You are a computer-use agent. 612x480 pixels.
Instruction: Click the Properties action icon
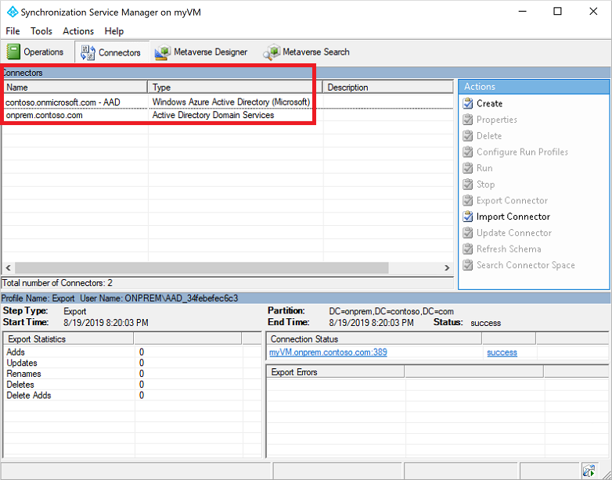[x=467, y=120]
